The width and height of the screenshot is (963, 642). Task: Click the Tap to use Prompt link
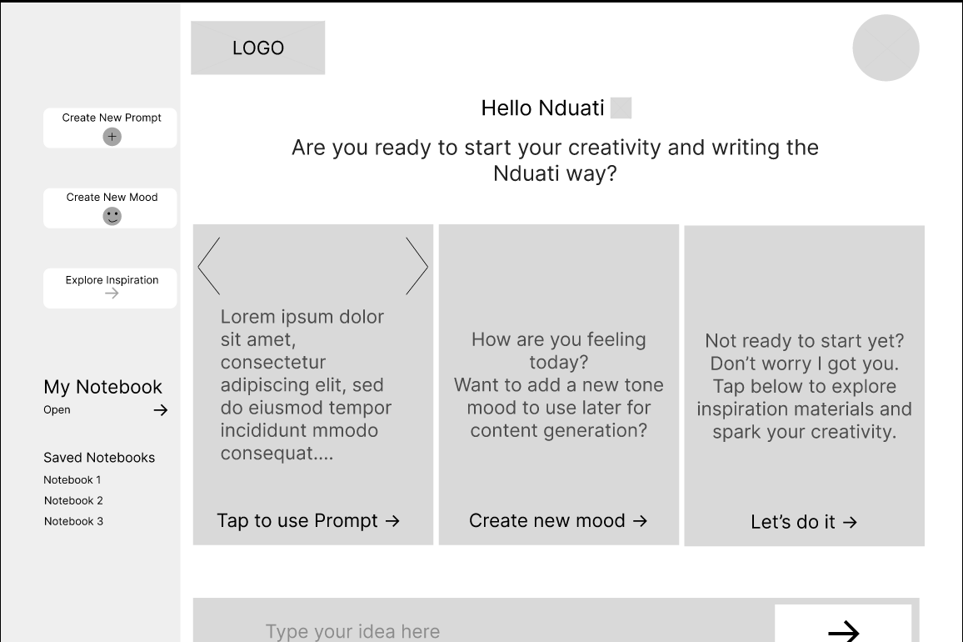point(308,521)
